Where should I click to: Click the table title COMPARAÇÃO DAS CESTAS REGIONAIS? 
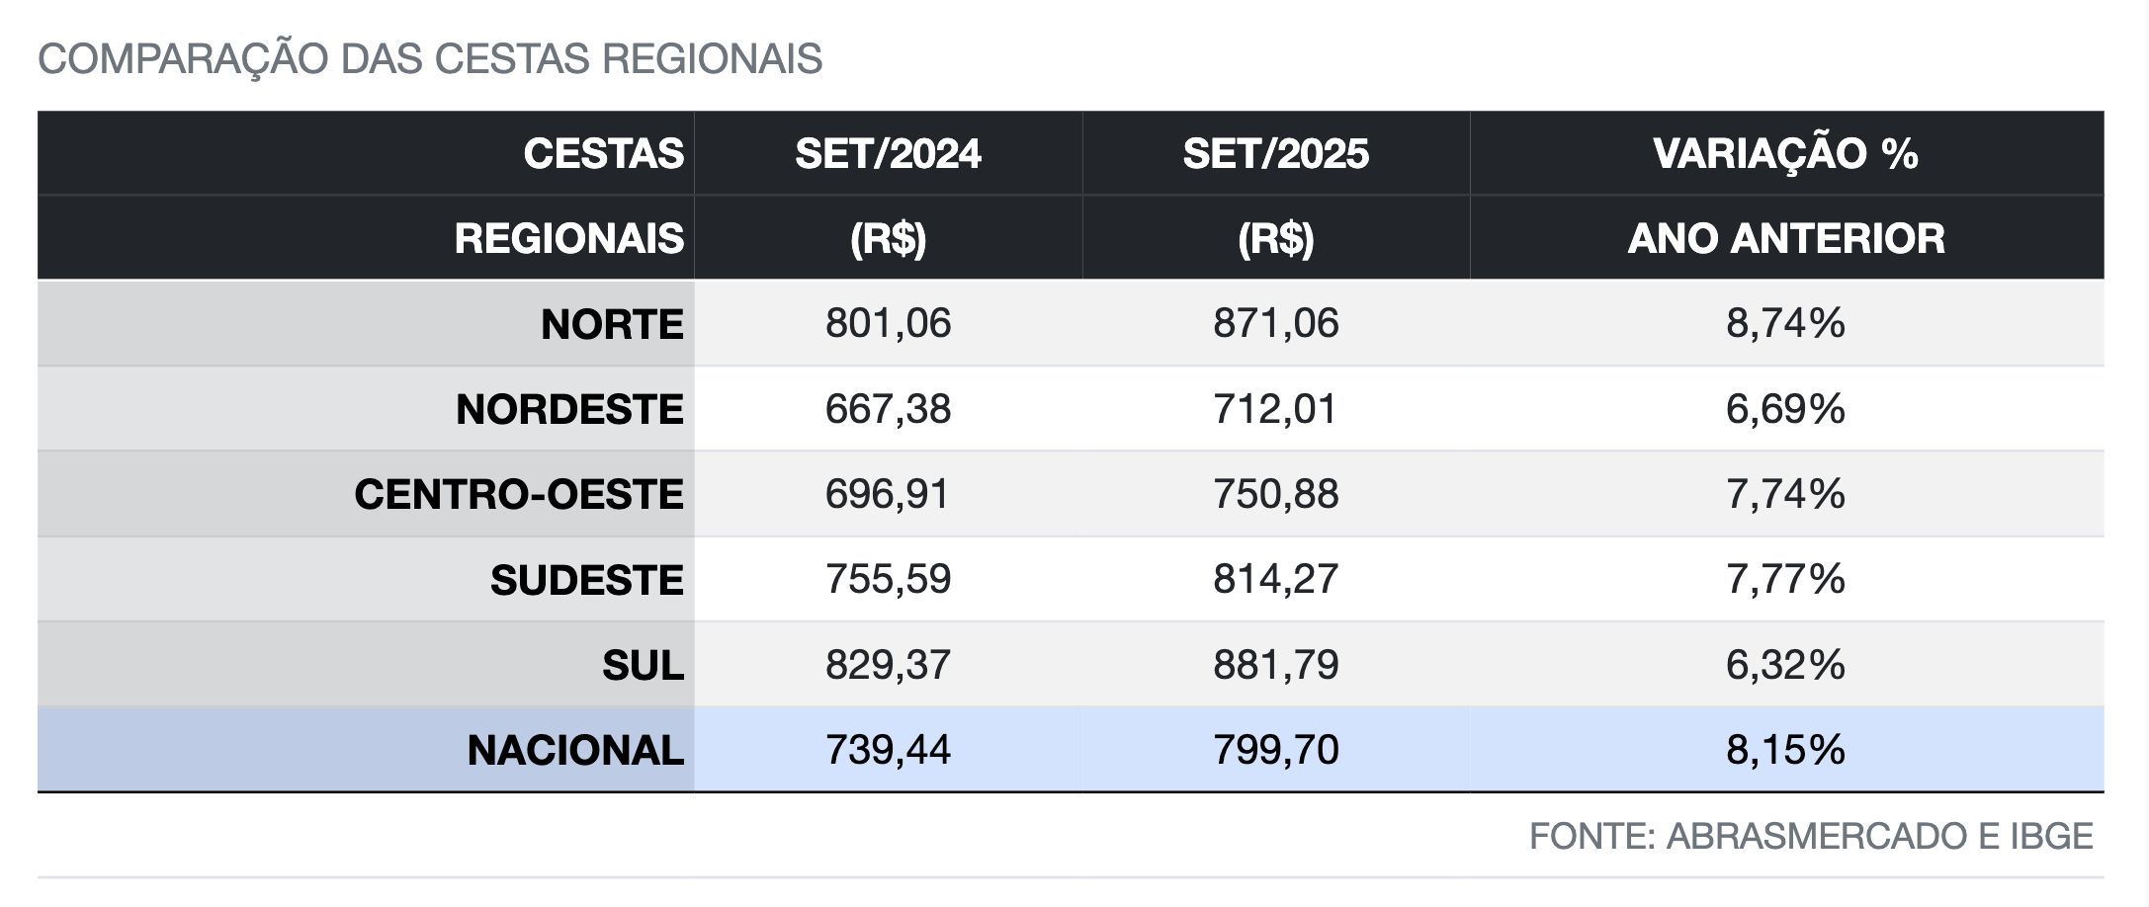click(x=430, y=59)
